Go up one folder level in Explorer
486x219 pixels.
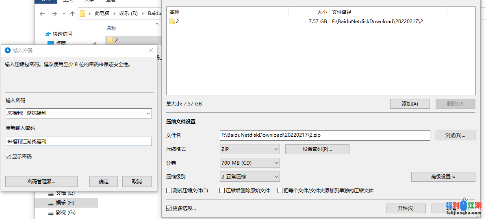coord(72,14)
